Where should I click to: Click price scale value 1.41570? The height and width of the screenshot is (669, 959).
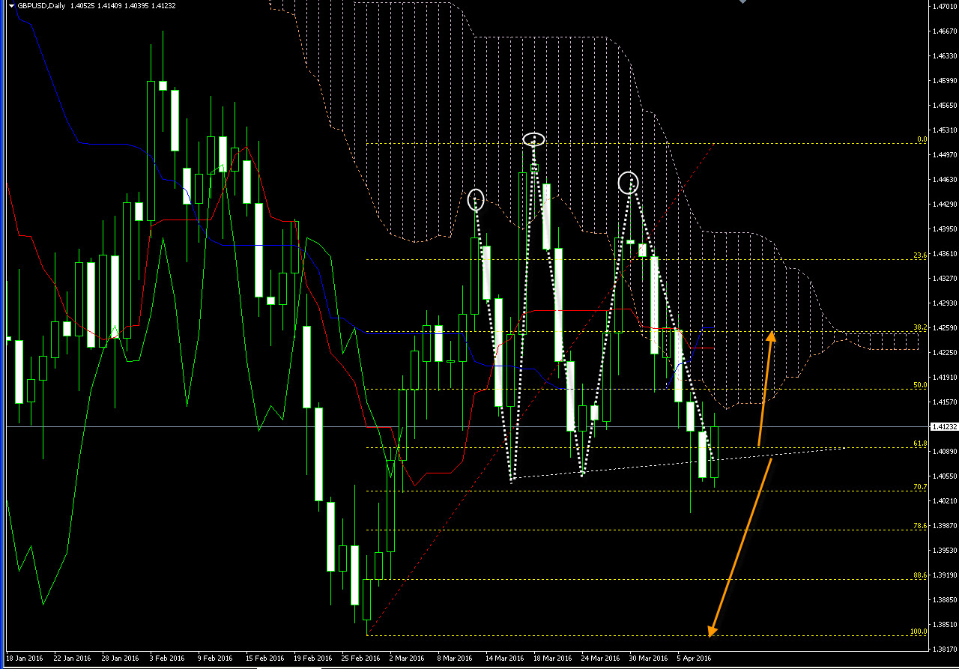point(943,402)
